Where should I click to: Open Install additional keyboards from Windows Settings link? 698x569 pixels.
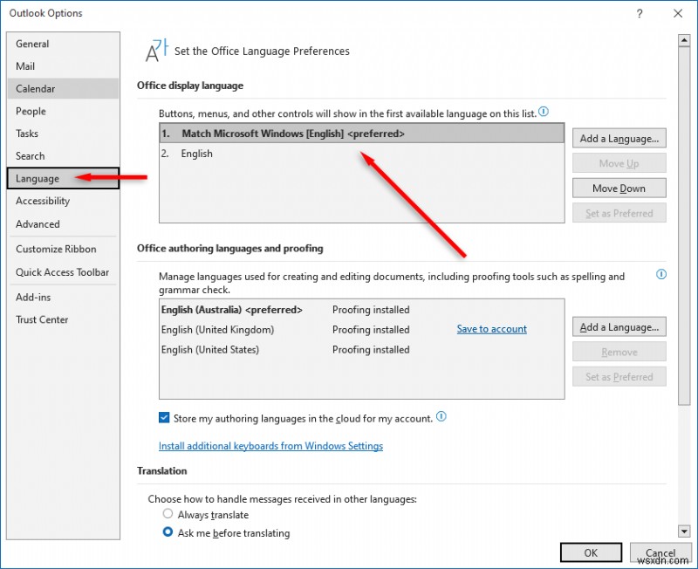coord(270,446)
